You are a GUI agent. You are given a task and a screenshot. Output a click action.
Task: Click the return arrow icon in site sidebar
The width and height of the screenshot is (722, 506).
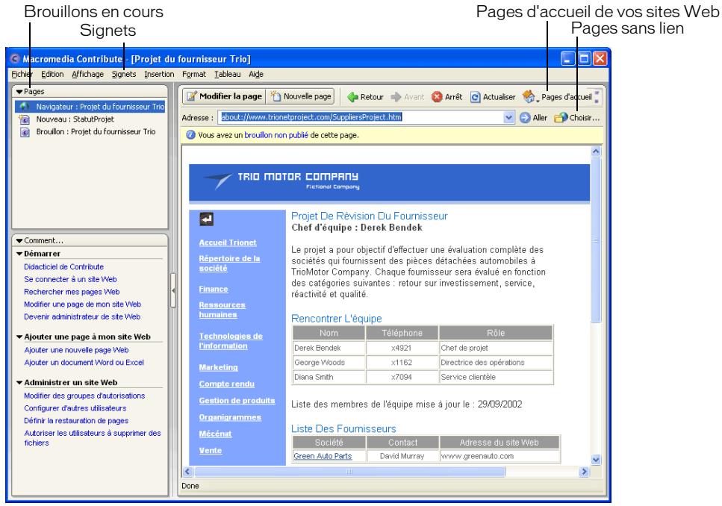206,219
